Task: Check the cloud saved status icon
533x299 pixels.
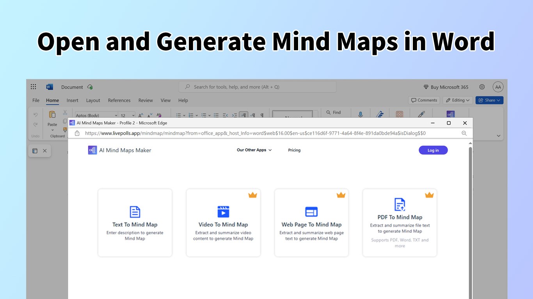Action: (x=90, y=87)
